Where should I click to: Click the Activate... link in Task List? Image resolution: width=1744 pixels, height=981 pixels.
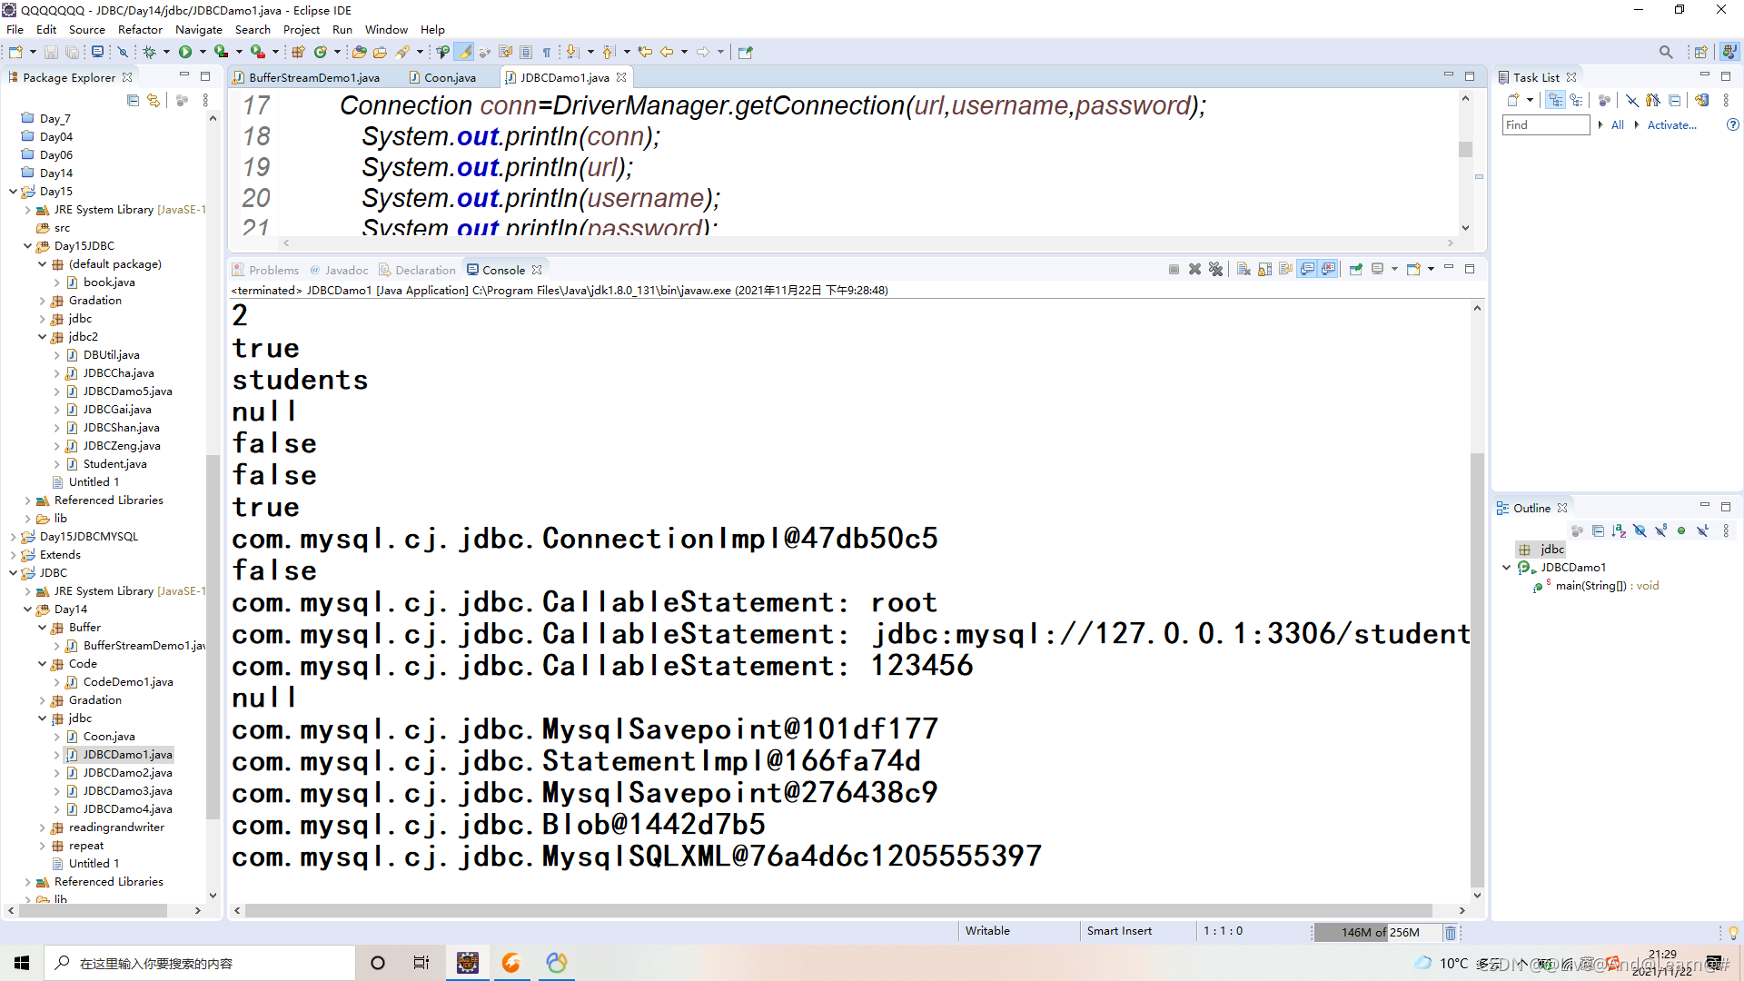click(1671, 125)
